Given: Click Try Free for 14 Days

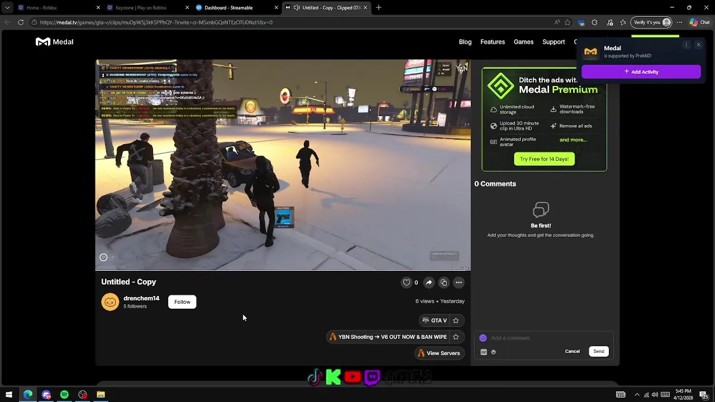Looking at the screenshot, I should point(544,159).
